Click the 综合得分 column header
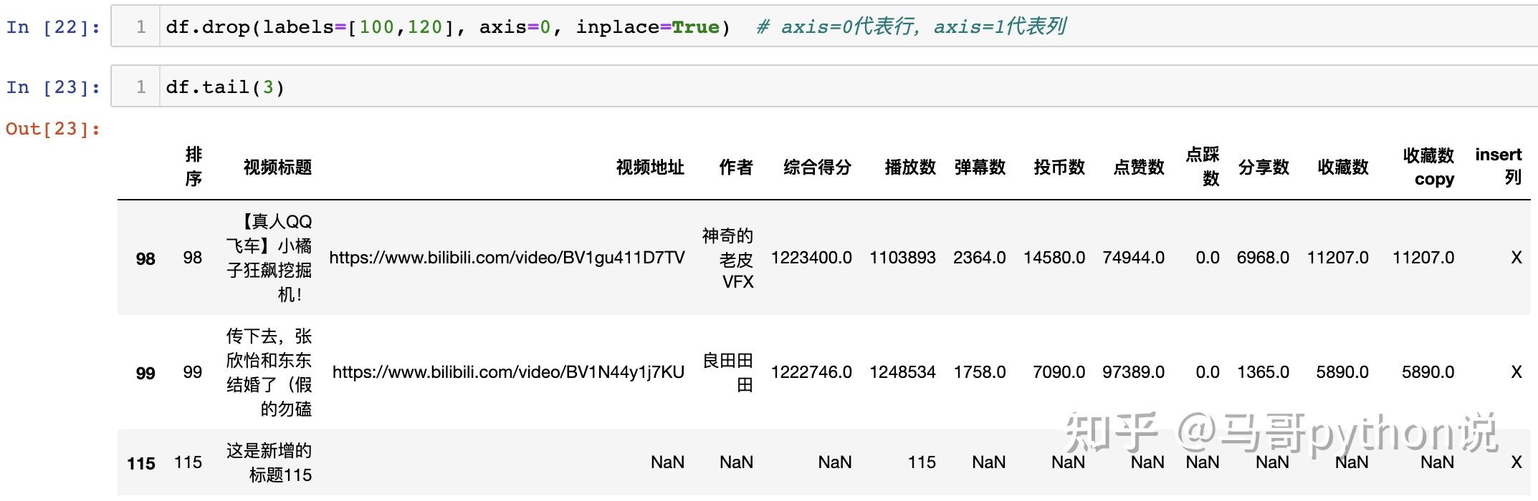 click(818, 167)
